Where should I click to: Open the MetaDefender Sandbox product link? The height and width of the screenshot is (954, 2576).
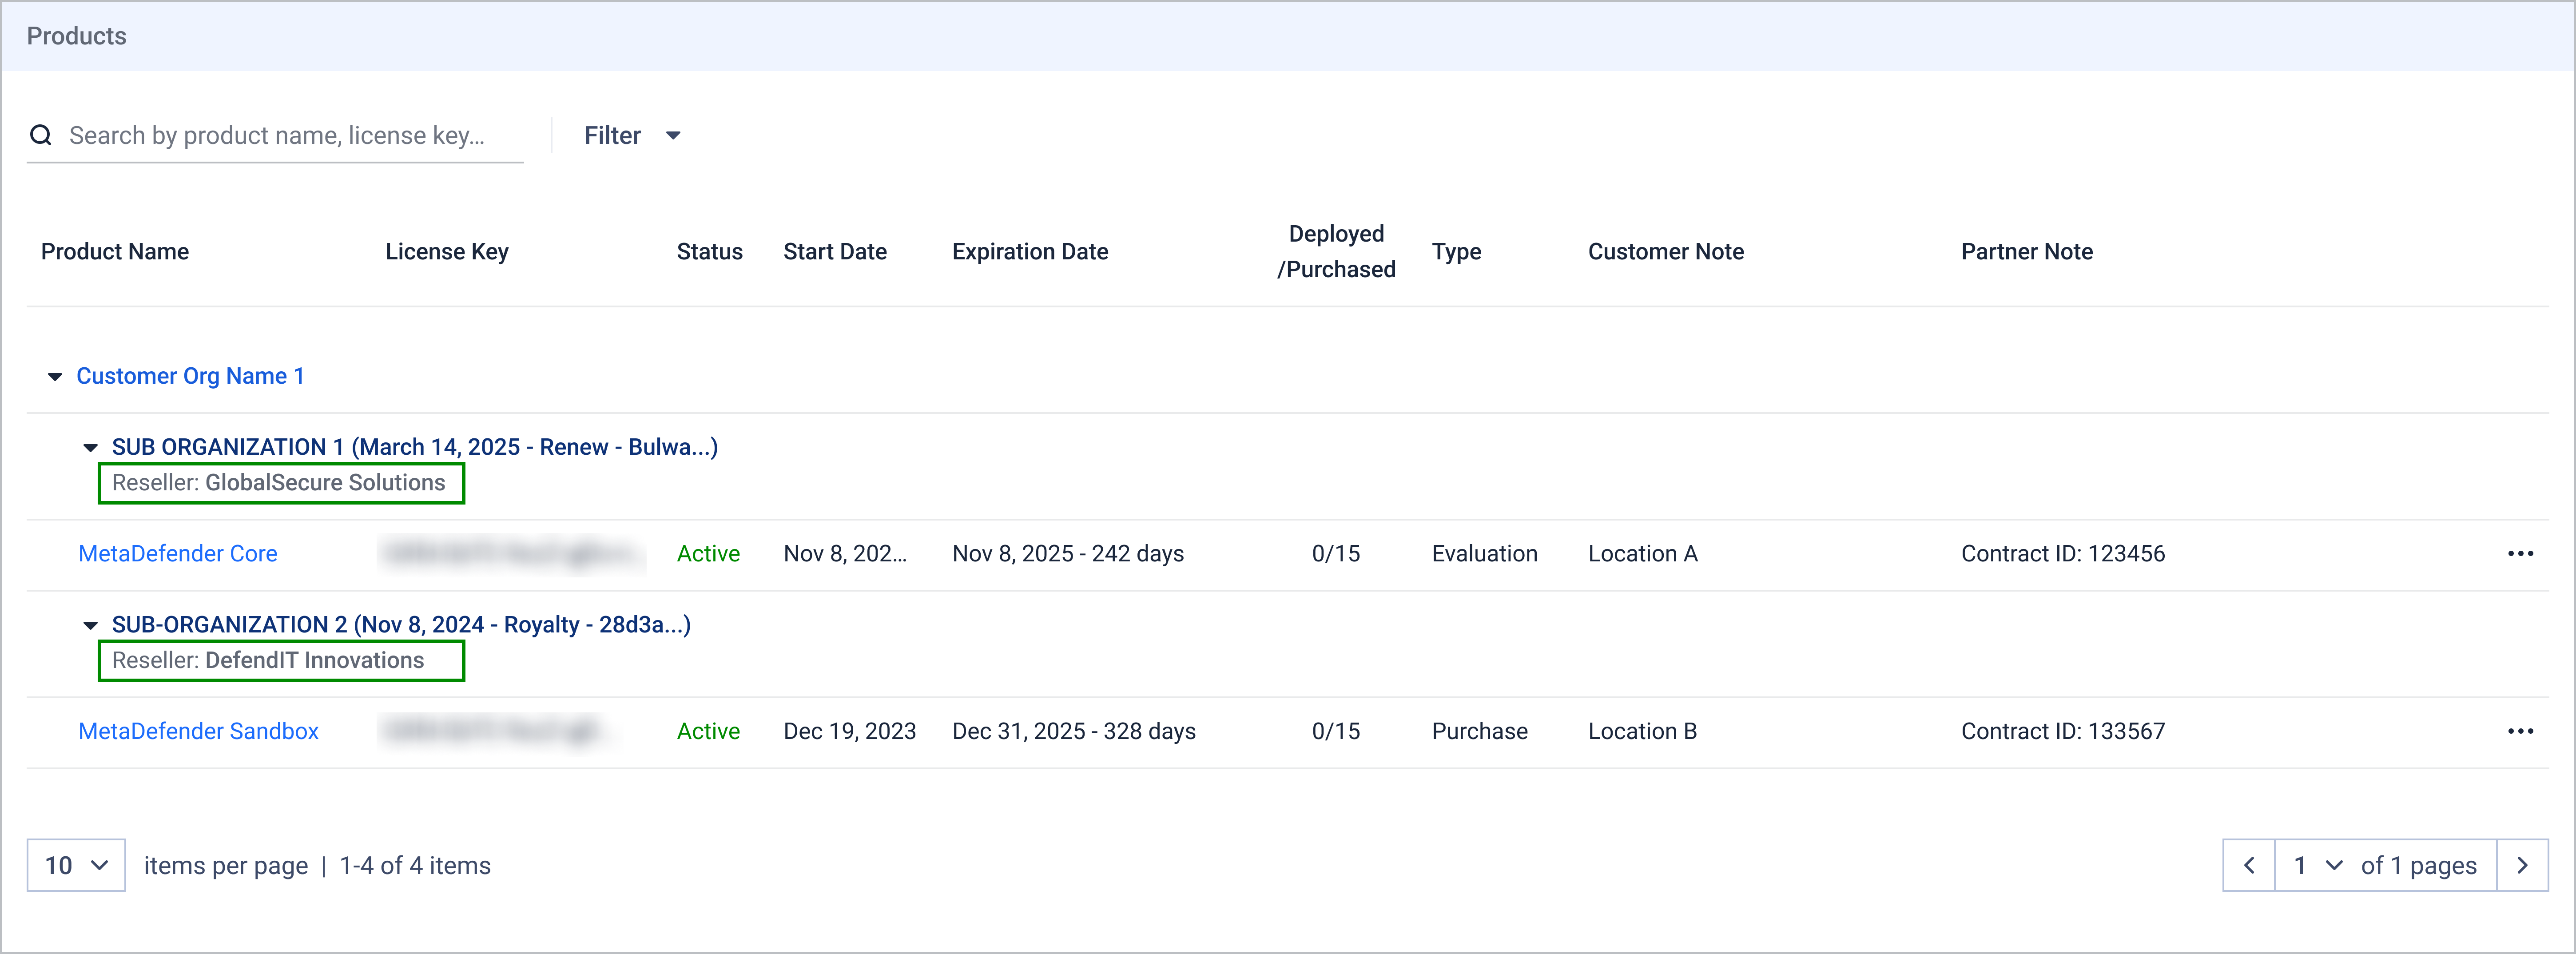(x=198, y=732)
